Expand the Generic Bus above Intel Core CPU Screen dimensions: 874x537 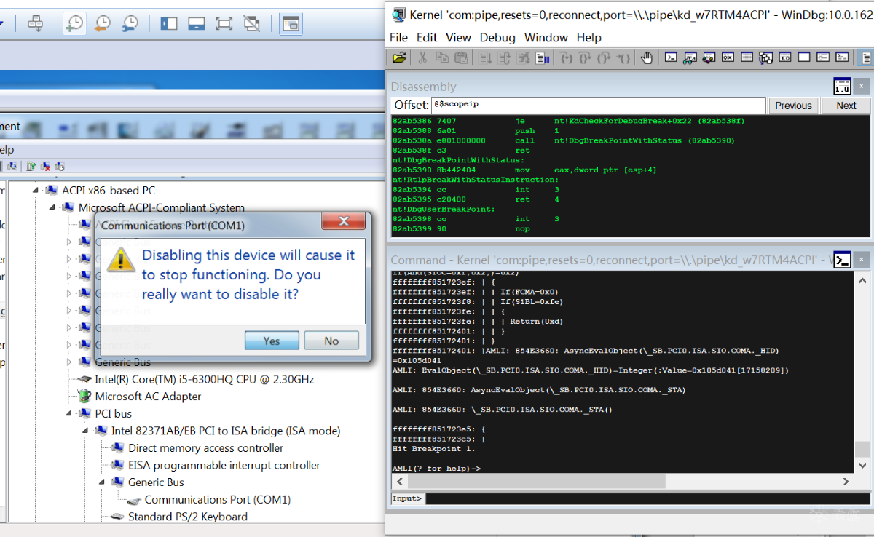click(x=69, y=362)
